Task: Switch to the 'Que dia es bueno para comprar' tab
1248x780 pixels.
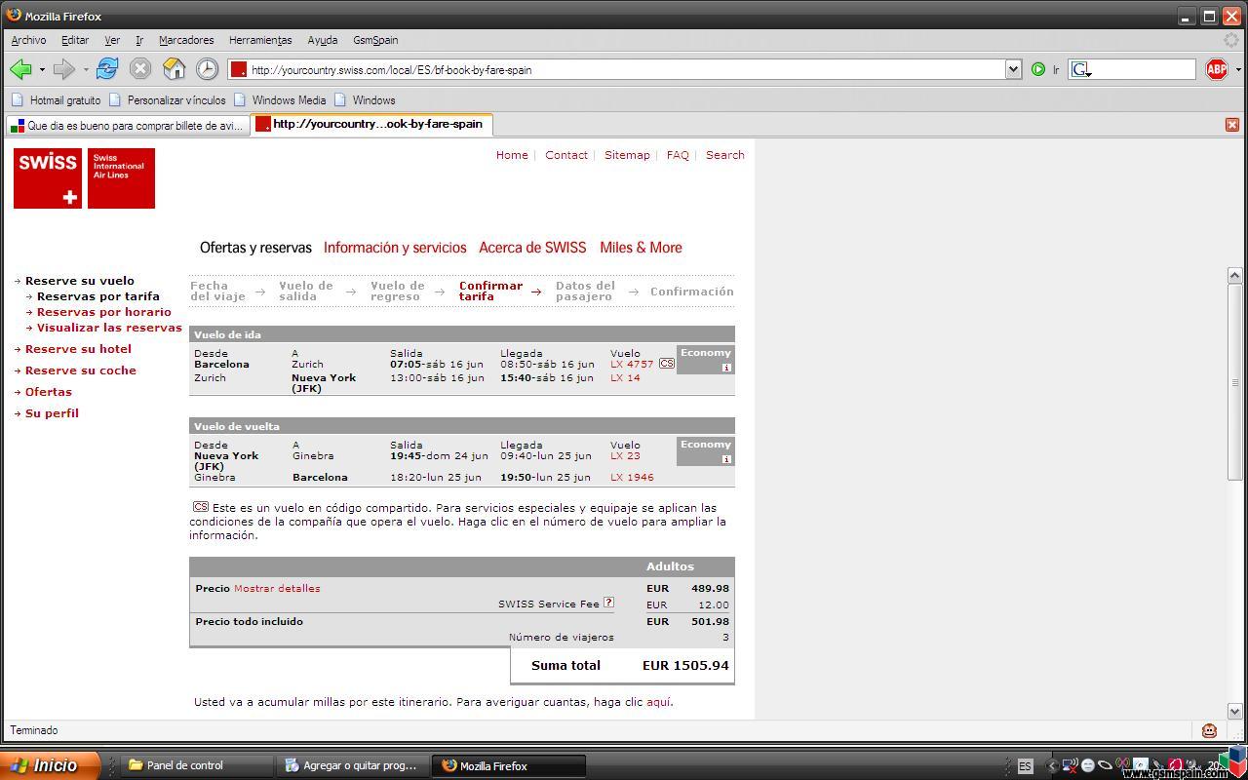Action: pyautogui.click(x=127, y=126)
